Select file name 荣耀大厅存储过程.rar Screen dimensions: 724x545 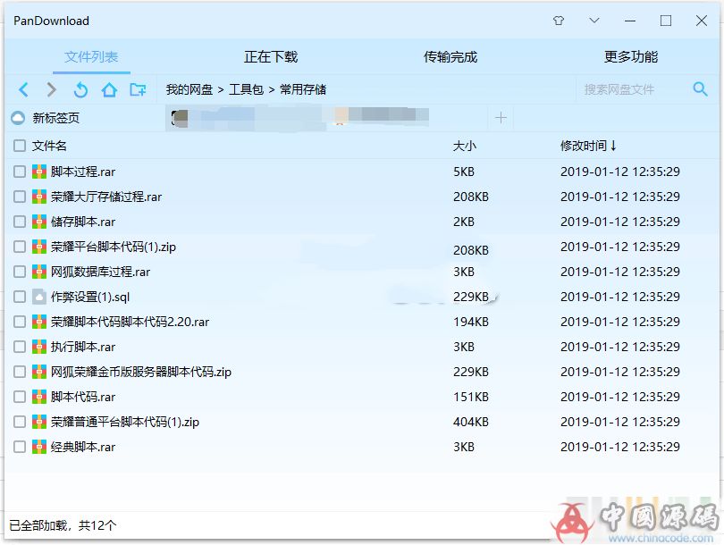pyautogui.click(x=106, y=197)
